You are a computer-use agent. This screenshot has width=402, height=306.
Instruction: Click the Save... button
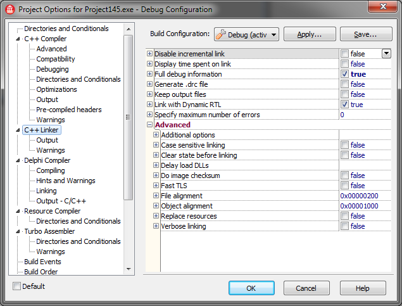(366, 34)
